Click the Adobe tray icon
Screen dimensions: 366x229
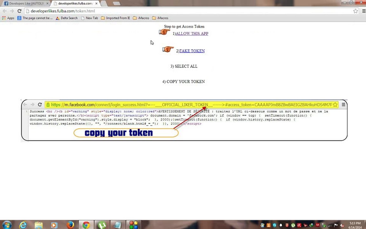[x=317, y=225]
